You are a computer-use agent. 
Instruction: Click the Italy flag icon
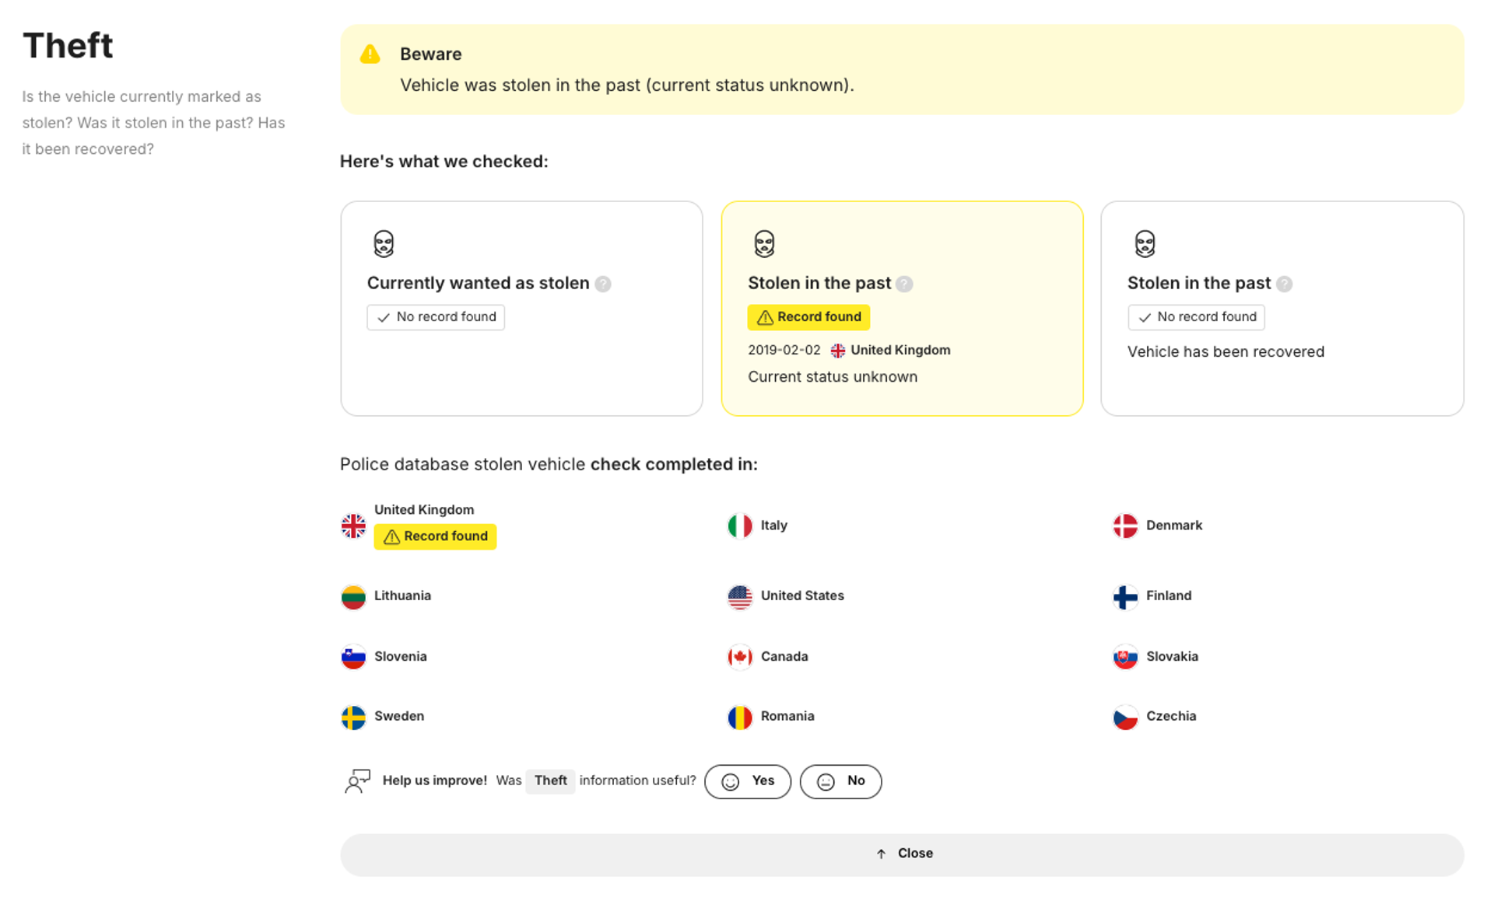click(x=739, y=526)
